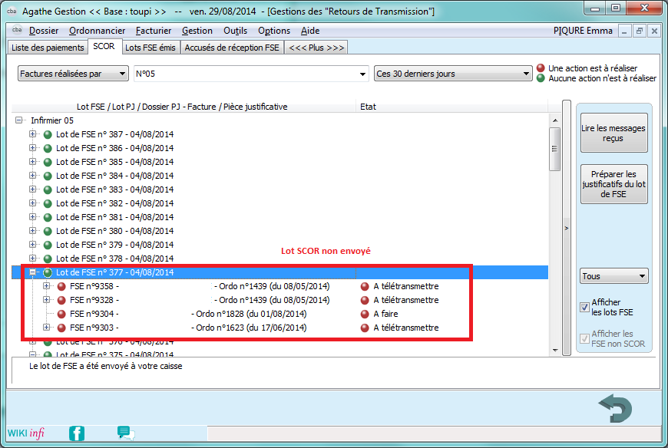Screen dimensions: 668x448
Task: Click 'Lire les messages reçus' button
Action: click(x=614, y=133)
